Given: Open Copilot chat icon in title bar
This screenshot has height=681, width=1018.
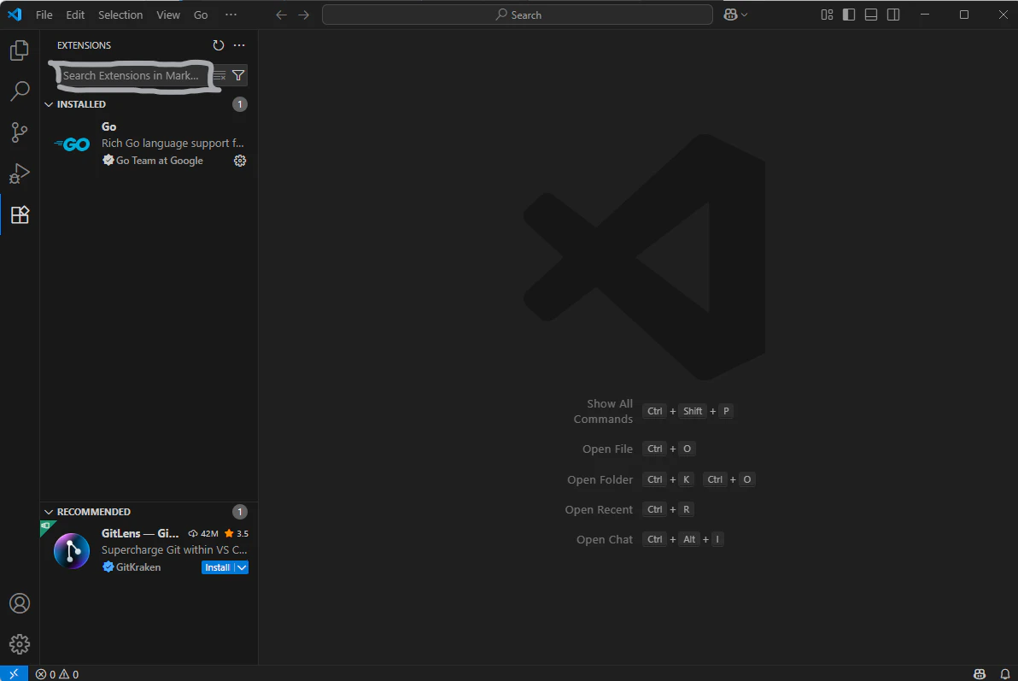Looking at the screenshot, I should (730, 15).
